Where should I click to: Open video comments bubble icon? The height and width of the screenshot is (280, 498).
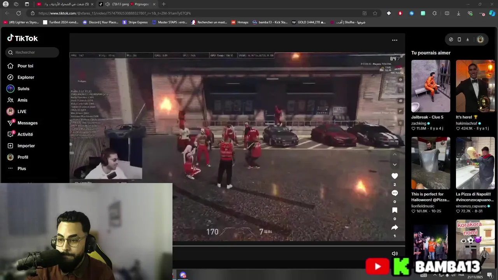(395, 193)
